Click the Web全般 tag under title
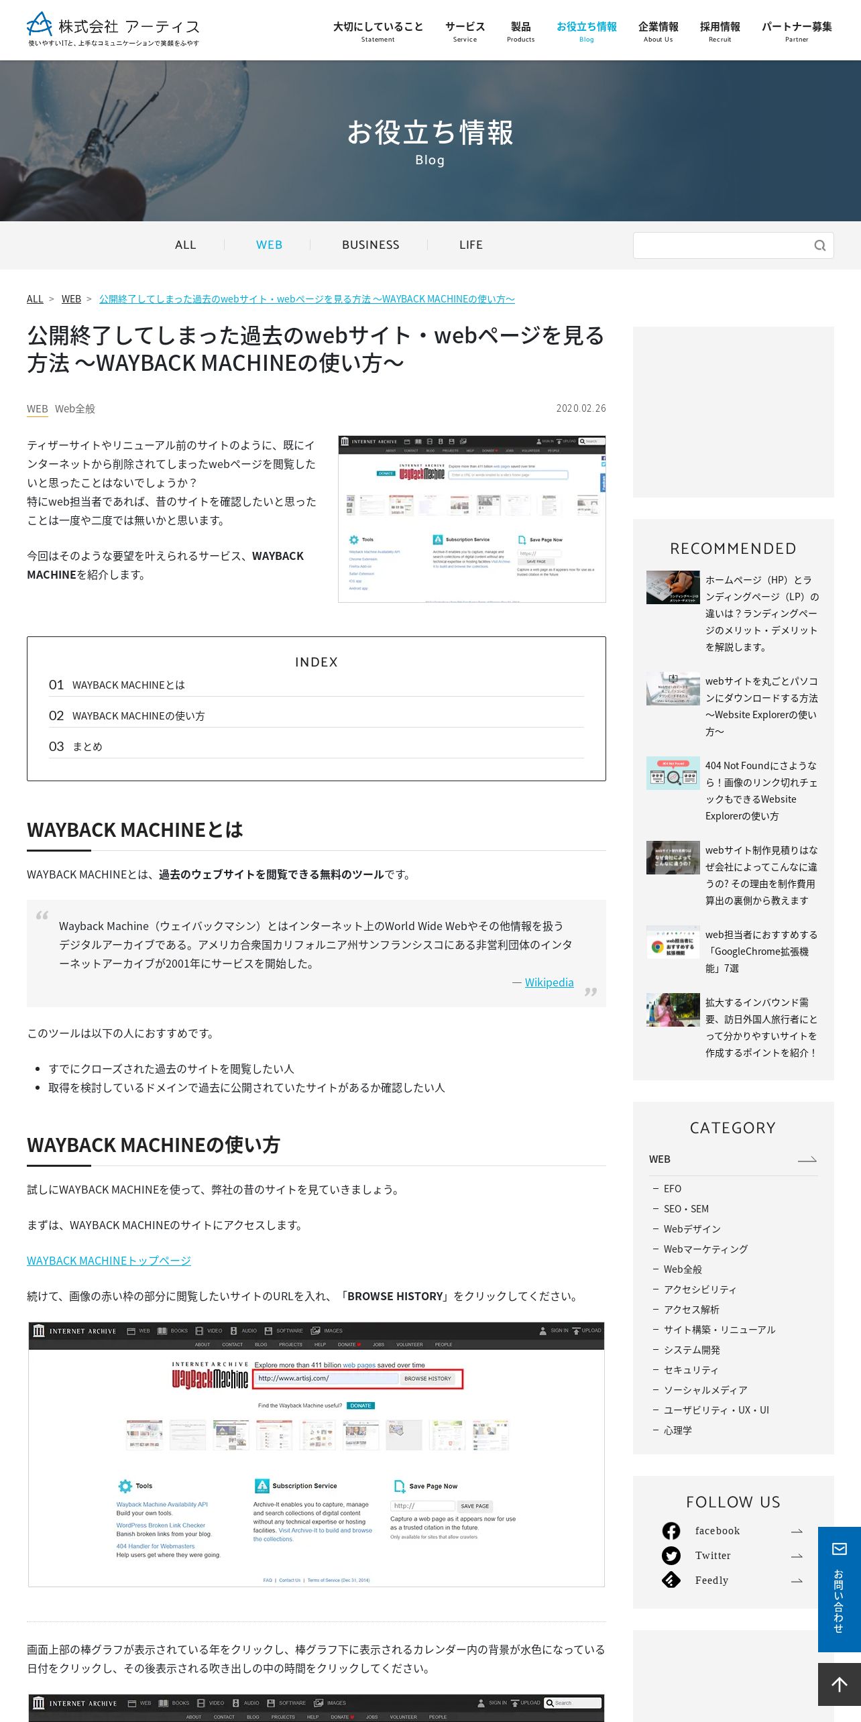The image size is (861, 1722). point(75,409)
